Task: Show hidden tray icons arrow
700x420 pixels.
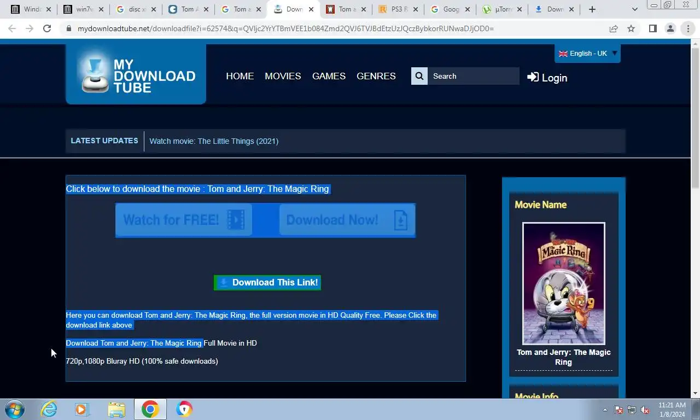Action: tap(605, 410)
